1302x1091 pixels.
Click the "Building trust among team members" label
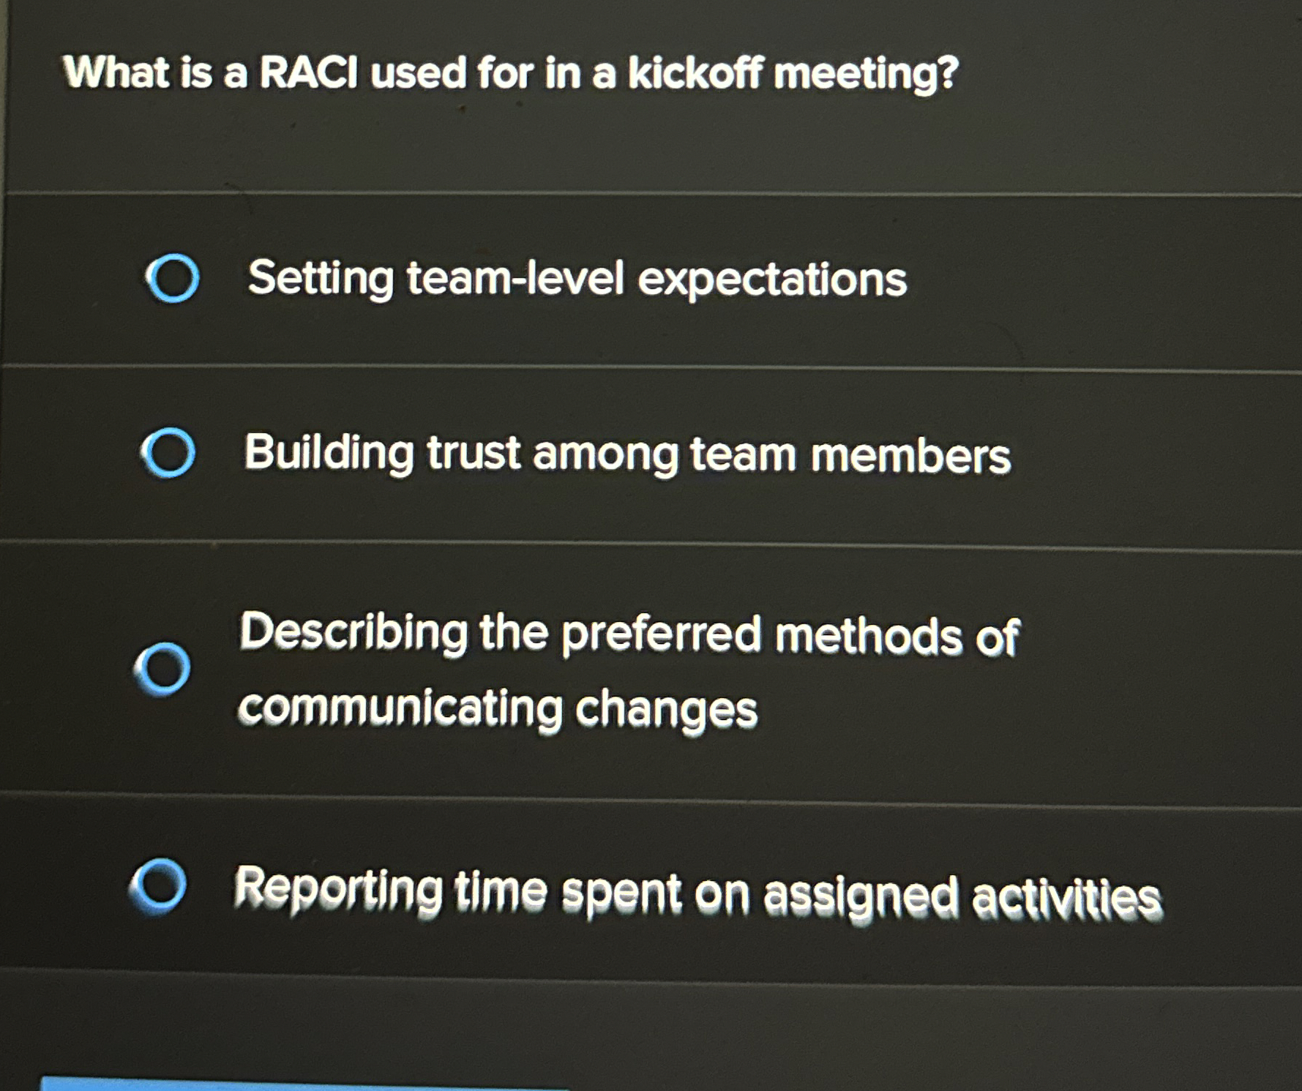(x=627, y=454)
